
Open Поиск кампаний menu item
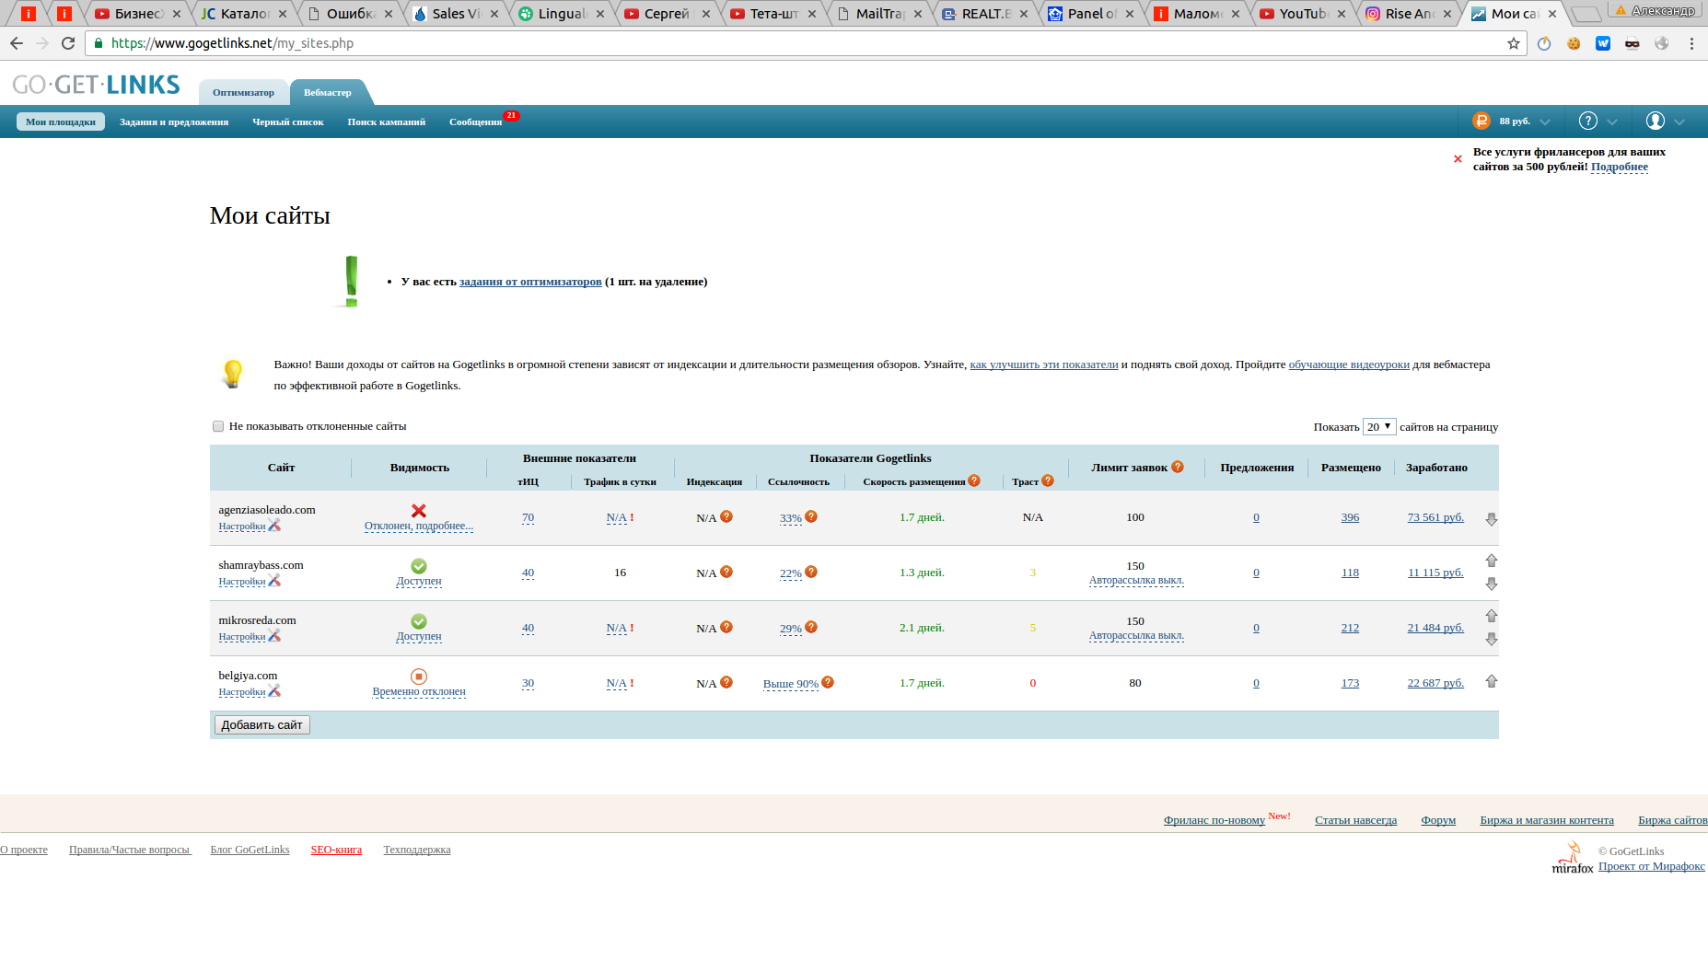pos(387,121)
